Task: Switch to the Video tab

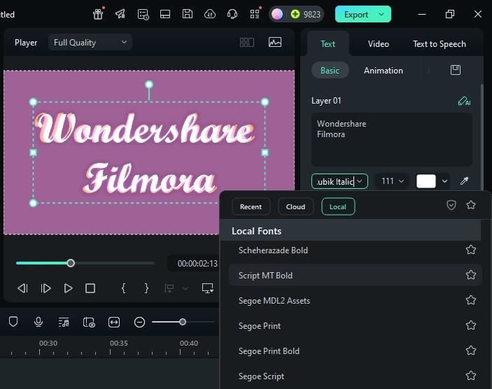Action: point(379,44)
